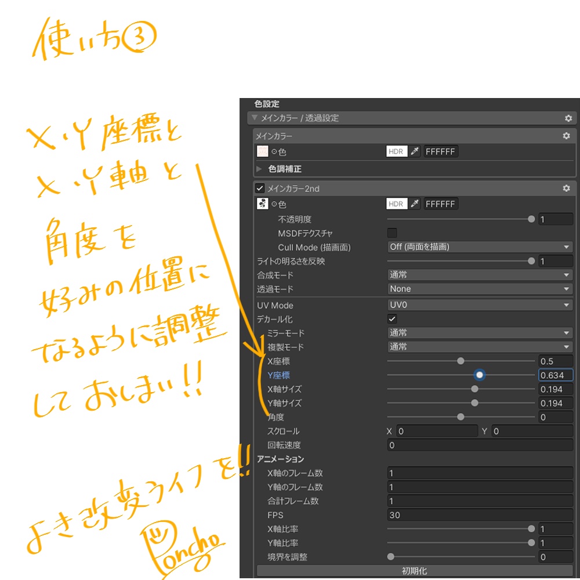This screenshot has width=580, height=580.
Task: Click the 不透明度 slider handle
Action: (x=531, y=219)
